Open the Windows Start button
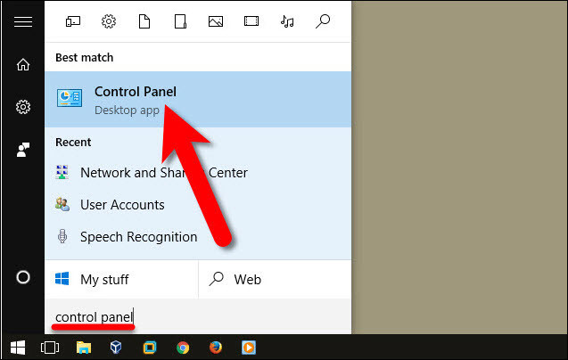Viewport: 568px width, 360px height. [x=18, y=348]
